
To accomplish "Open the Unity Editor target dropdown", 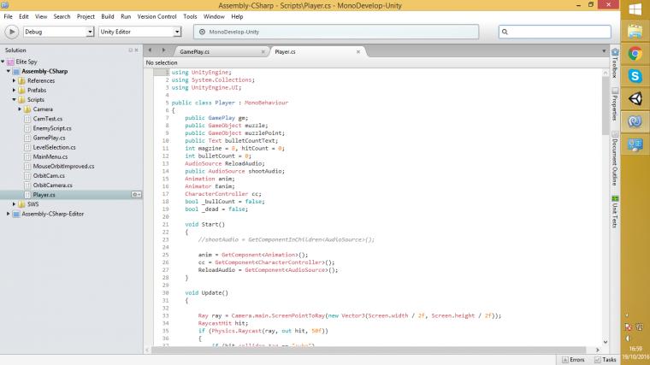I will 140,32.
